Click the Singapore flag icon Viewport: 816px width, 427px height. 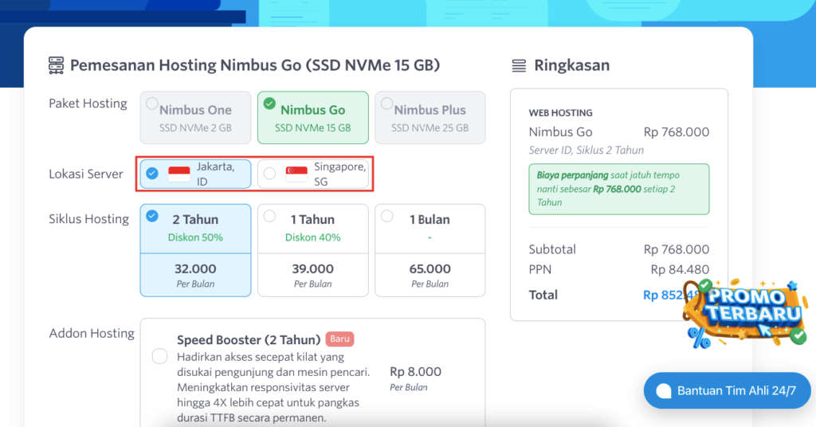(296, 174)
